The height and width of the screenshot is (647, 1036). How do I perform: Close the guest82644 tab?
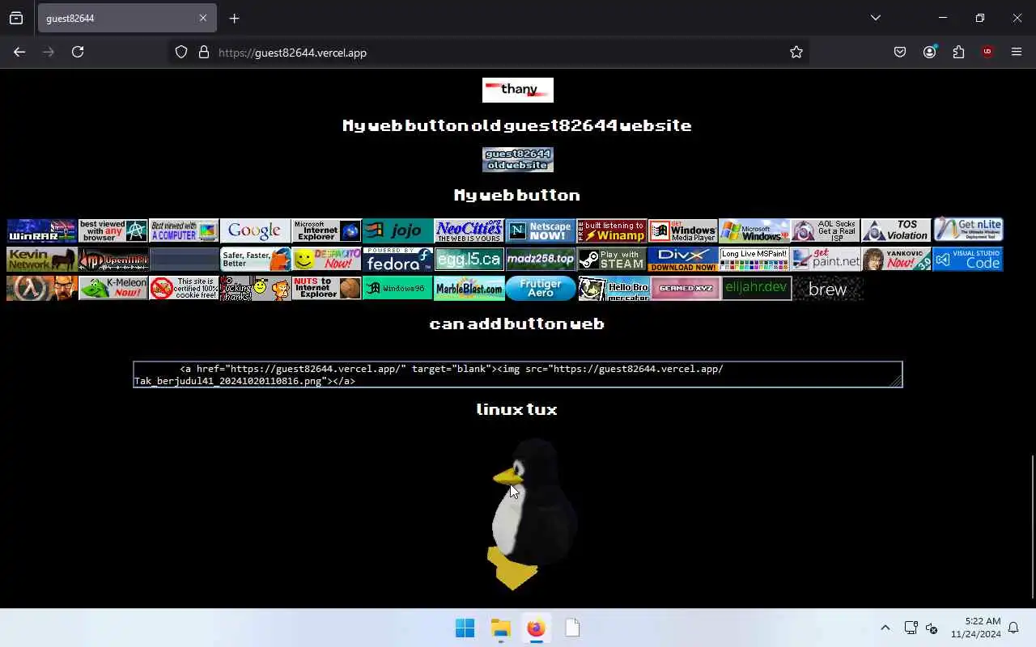click(x=203, y=18)
